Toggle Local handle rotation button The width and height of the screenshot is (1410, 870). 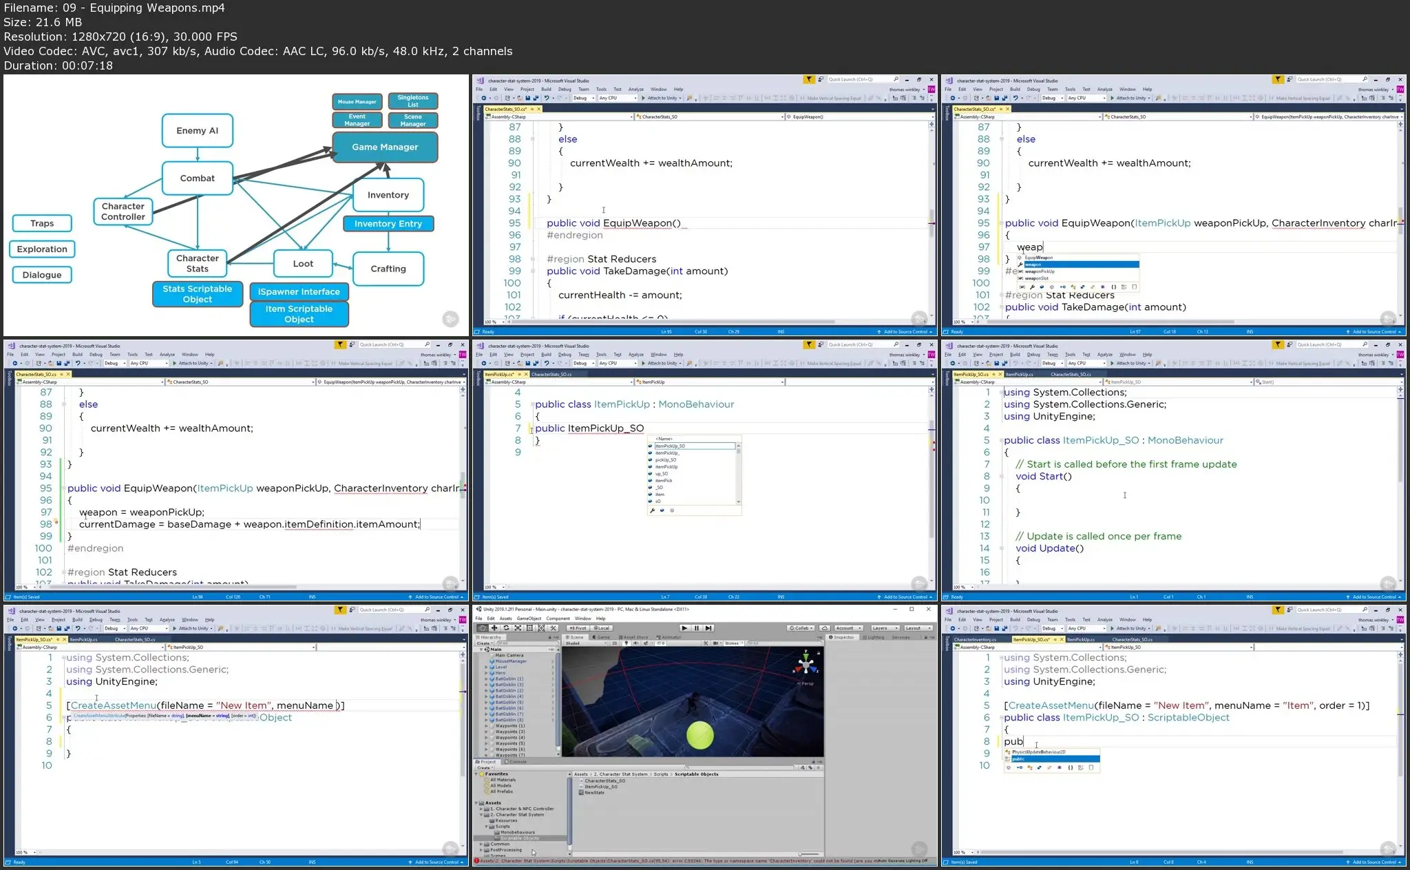pos(601,628)
